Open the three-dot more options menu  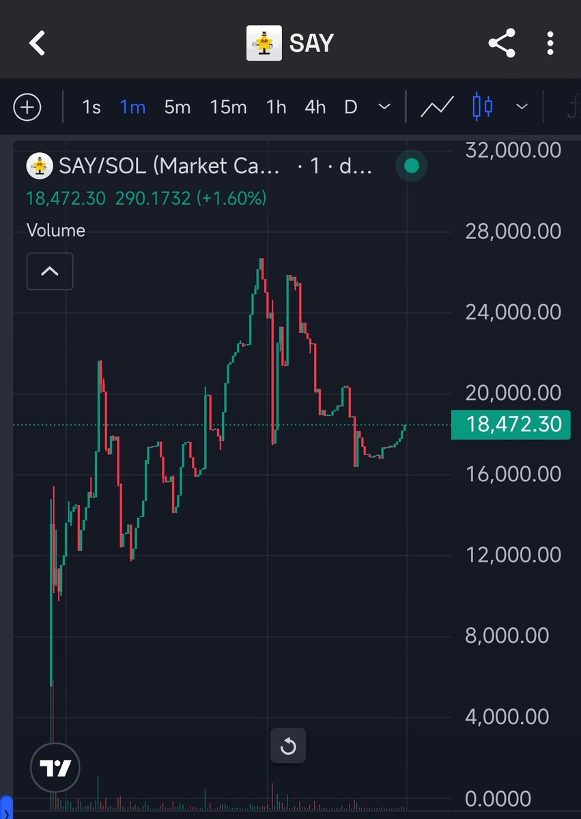click(550, 44)
